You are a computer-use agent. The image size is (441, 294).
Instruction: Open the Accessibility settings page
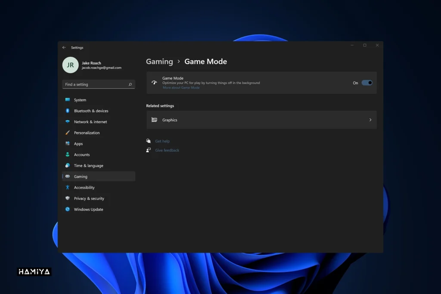click(x=84, y=188)
